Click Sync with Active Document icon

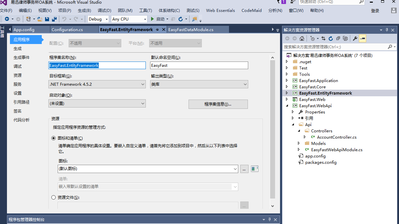323,38
